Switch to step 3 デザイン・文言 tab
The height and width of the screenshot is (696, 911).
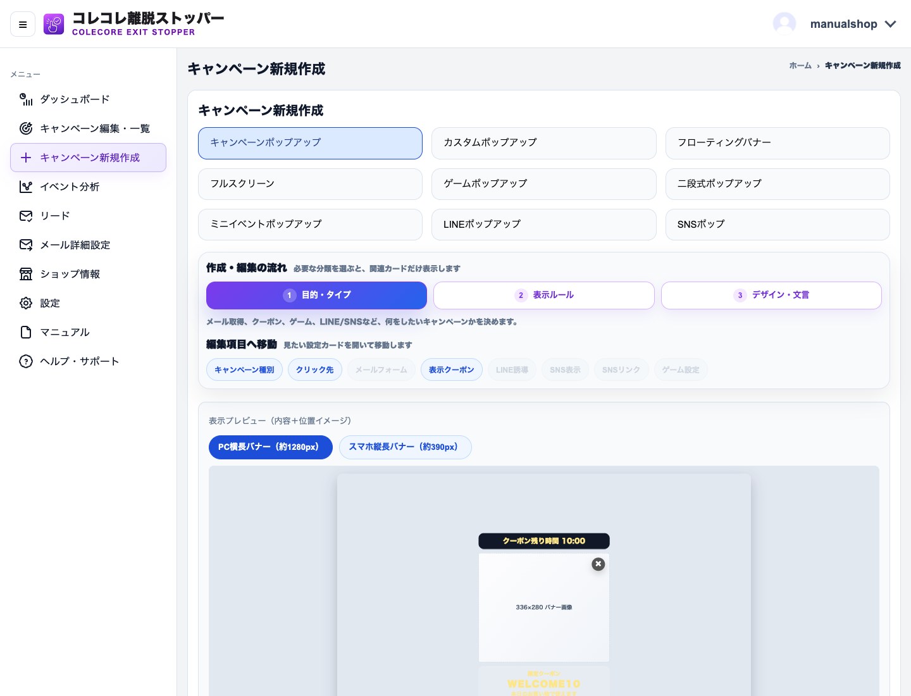coord(771,295)
